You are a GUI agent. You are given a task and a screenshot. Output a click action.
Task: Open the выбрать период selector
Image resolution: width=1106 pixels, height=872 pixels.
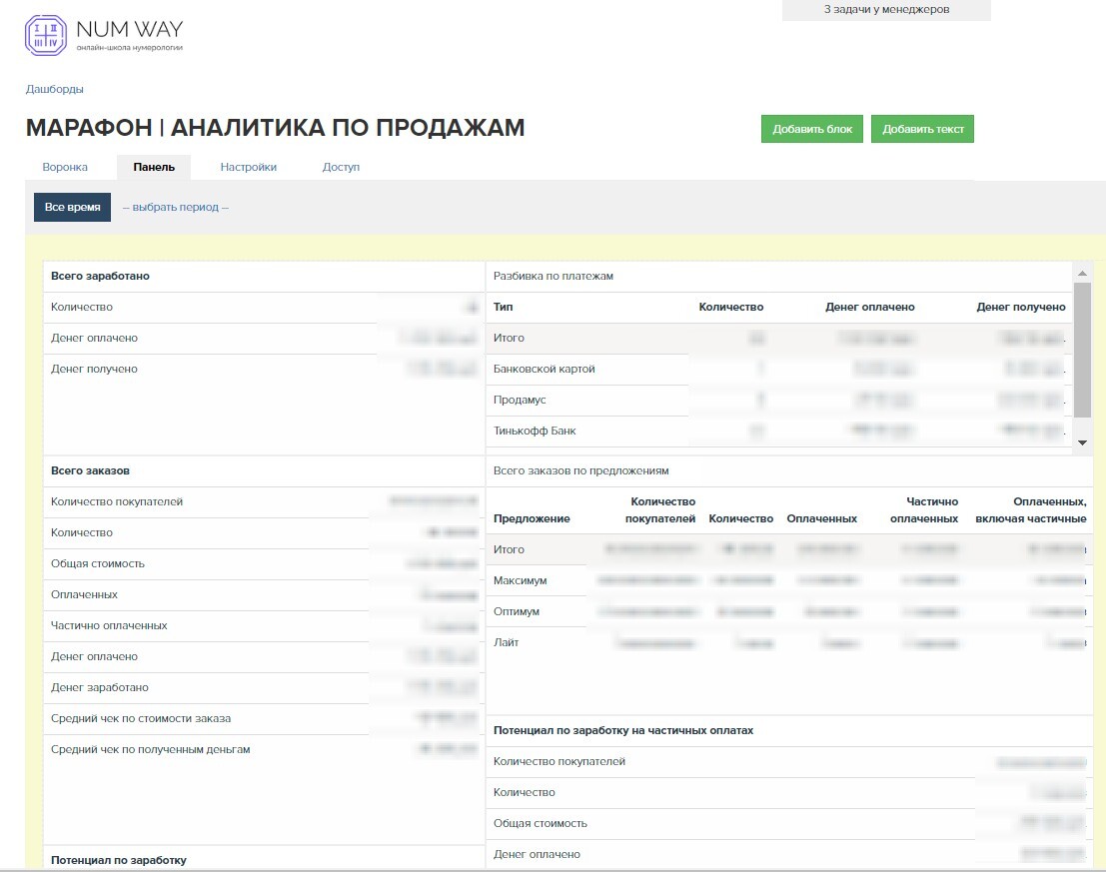175,208
